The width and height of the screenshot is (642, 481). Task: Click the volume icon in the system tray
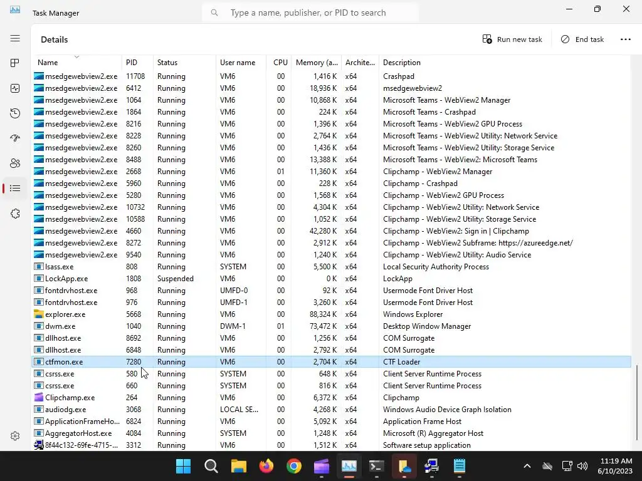pyautogui.click(x=582, y=466)
